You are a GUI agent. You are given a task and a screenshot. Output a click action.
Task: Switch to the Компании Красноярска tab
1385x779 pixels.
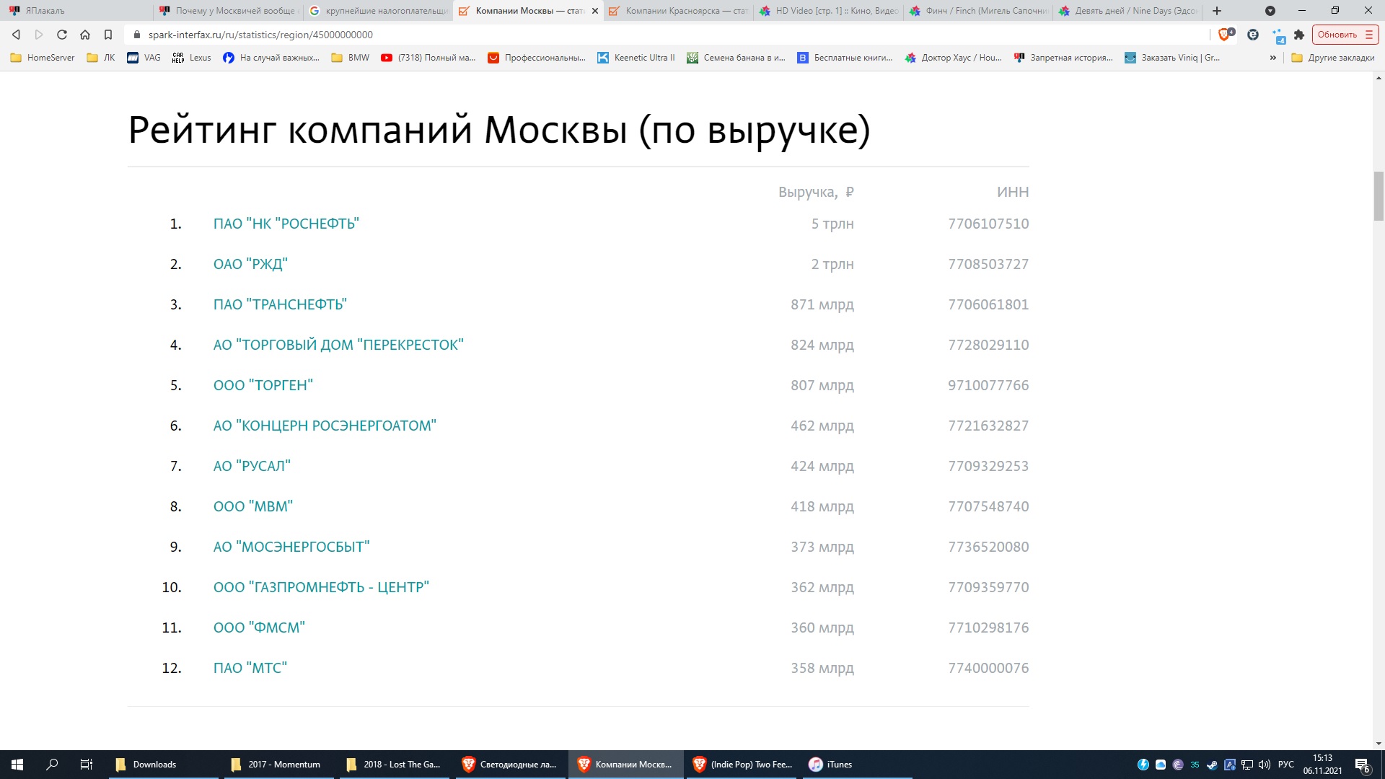[x=677, y=11]
